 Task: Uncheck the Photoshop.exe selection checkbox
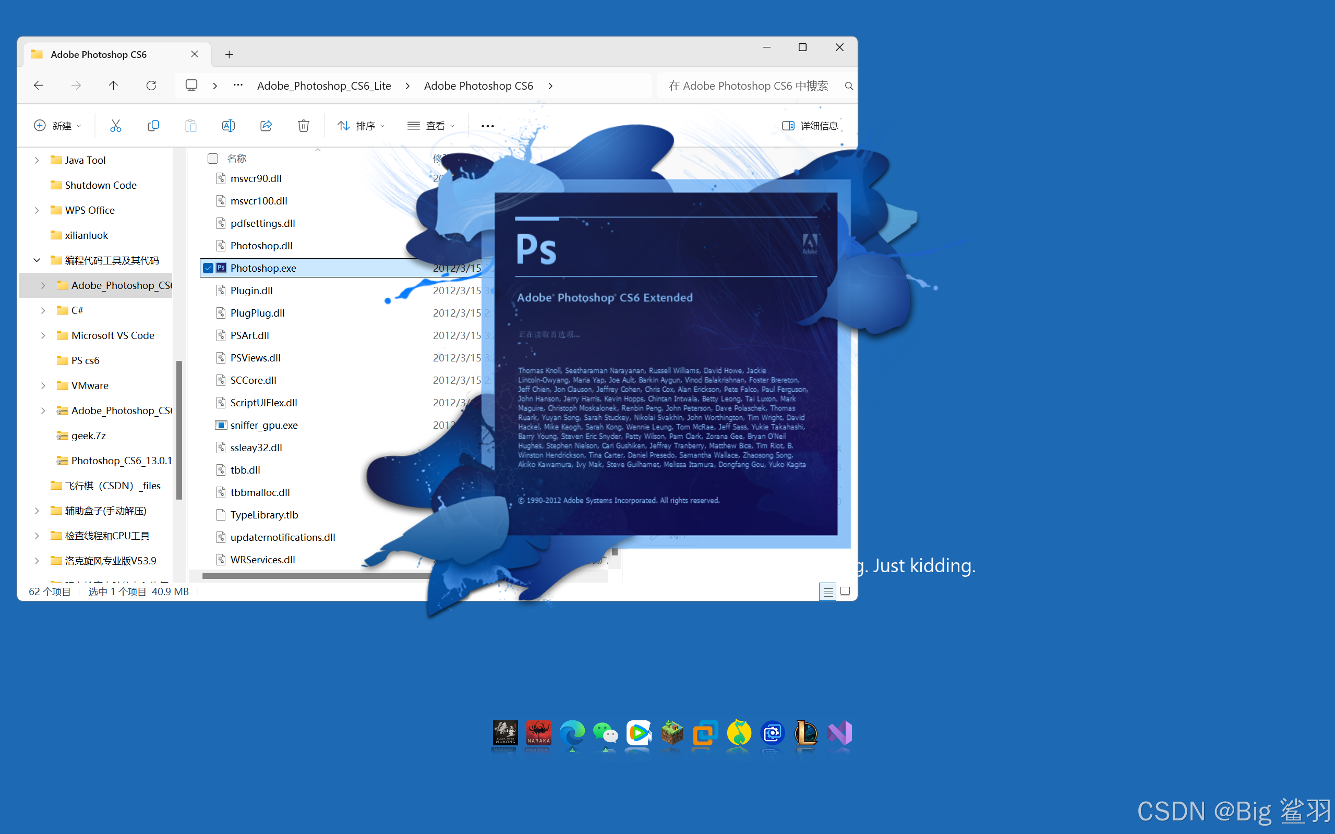click(x=208, y=268)
